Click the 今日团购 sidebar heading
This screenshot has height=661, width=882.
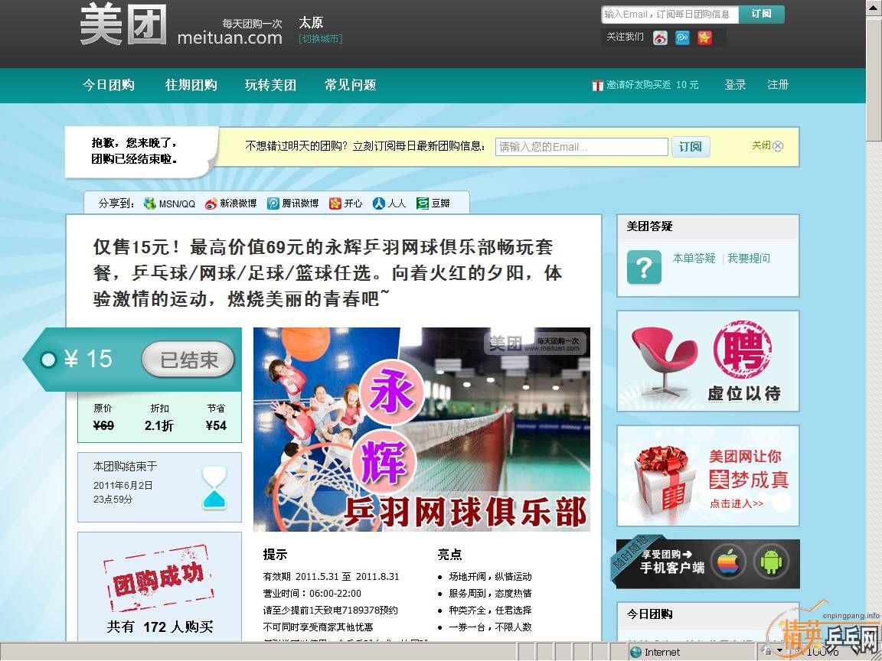pyautogui.click(x=650, y=614)
